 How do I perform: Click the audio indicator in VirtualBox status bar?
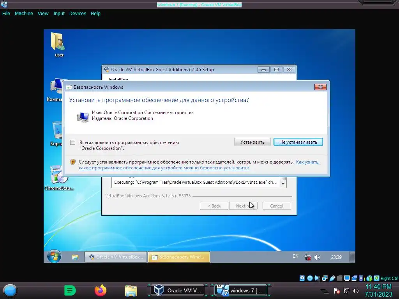click(317, 278)
